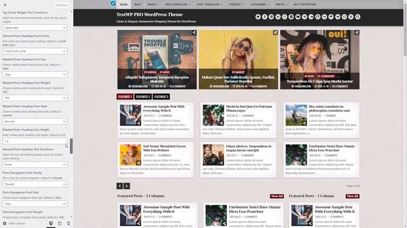Click share icon on Hoc enim constituto thumbnail
This screenshot has height=228, width=407.
coord(304,123)
